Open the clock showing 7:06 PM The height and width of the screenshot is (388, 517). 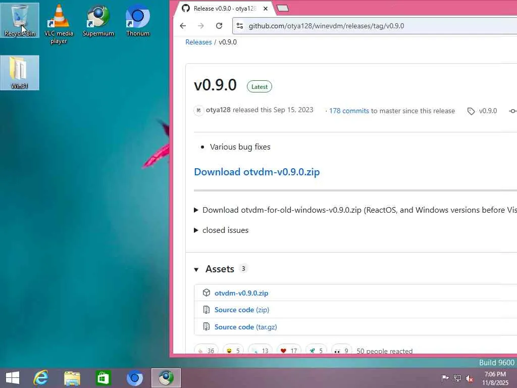pyautogui.click(x=495, y=378)
